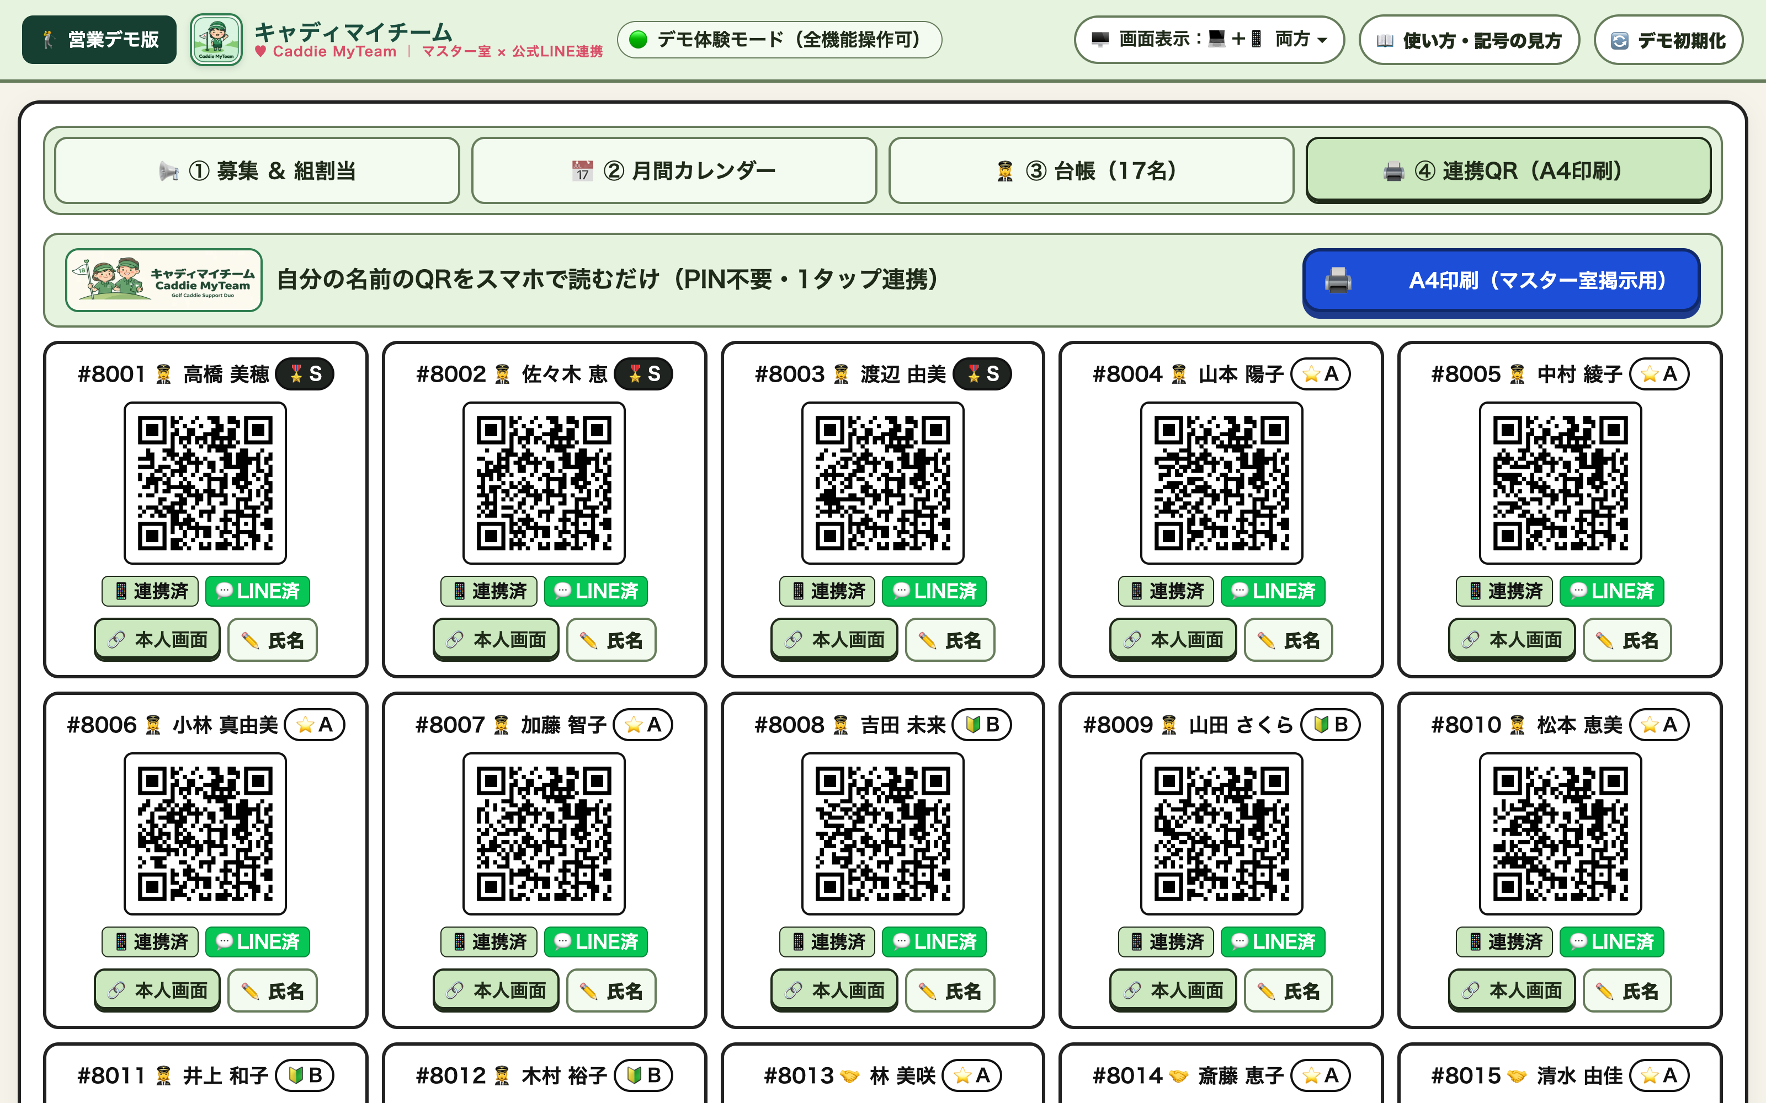
Task: Click the QR code of #8009 山田 さくら
Action: tap(1222, 834)
